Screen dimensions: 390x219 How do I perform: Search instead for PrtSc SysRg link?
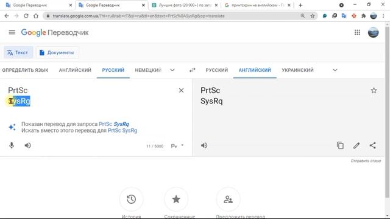coord(122,130)
